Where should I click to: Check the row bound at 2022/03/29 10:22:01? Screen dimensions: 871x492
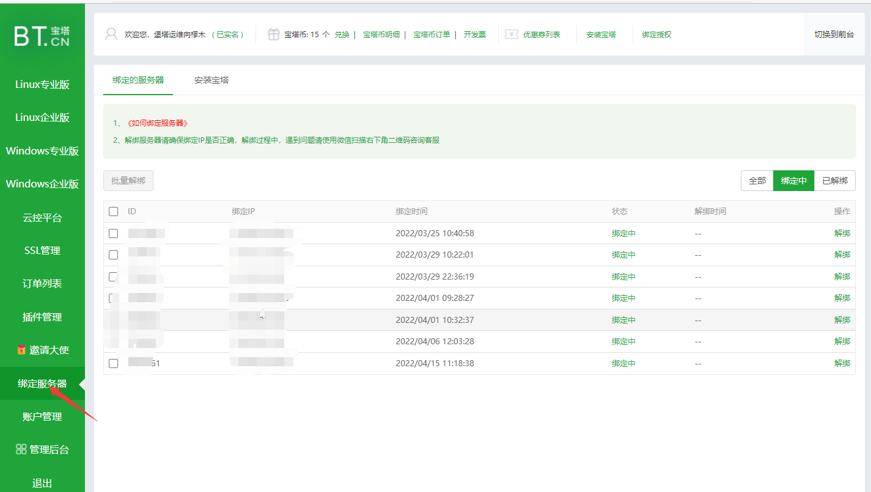[113, 255]
